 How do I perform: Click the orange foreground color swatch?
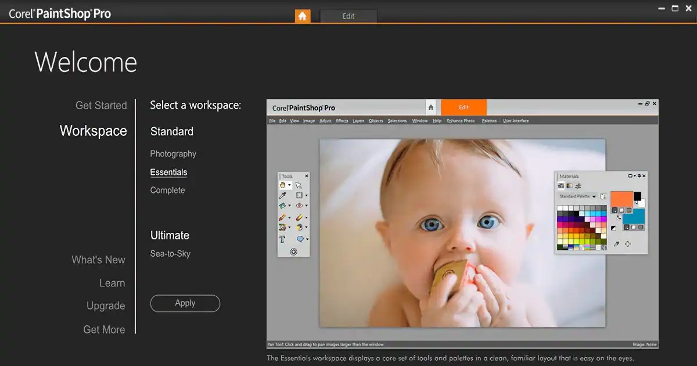pyautogui.click(x=622, y=199)
